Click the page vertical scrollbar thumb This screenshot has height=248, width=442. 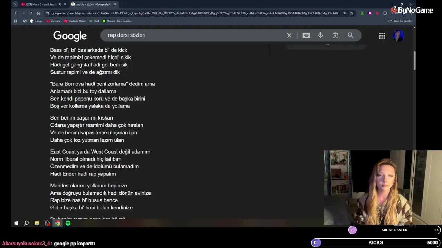(414, 61)
